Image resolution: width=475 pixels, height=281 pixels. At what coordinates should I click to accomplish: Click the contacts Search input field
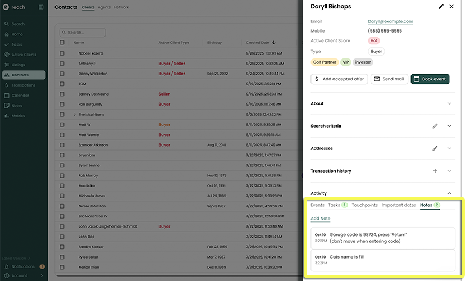coord(85,33)
